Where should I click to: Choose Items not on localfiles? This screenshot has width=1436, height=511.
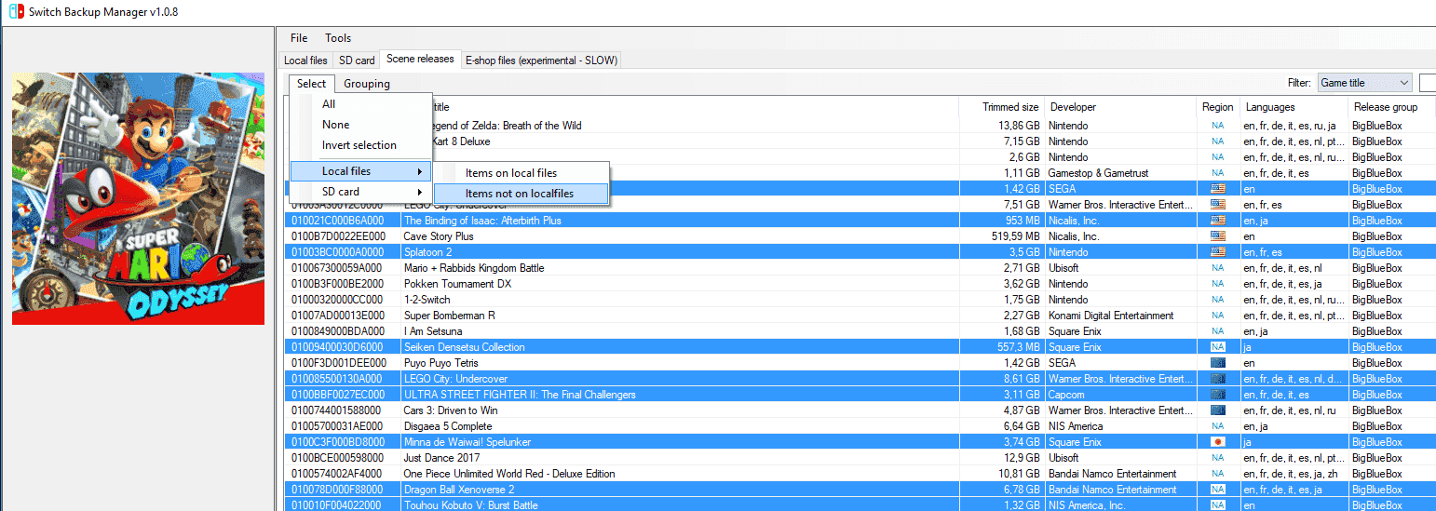(522, 194)
